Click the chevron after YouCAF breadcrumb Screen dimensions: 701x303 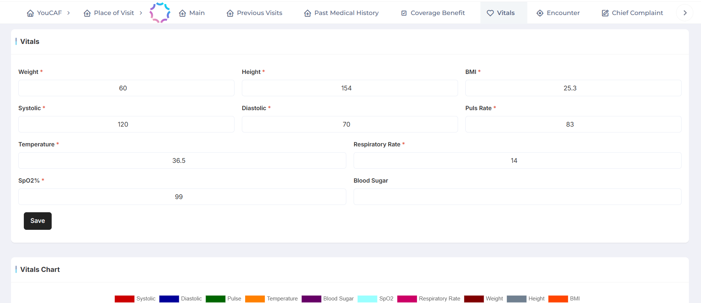coord(69,13)
